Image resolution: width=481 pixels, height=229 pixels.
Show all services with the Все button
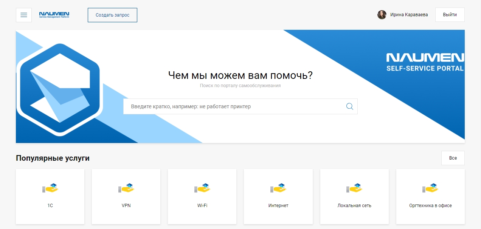coord(453,158)
